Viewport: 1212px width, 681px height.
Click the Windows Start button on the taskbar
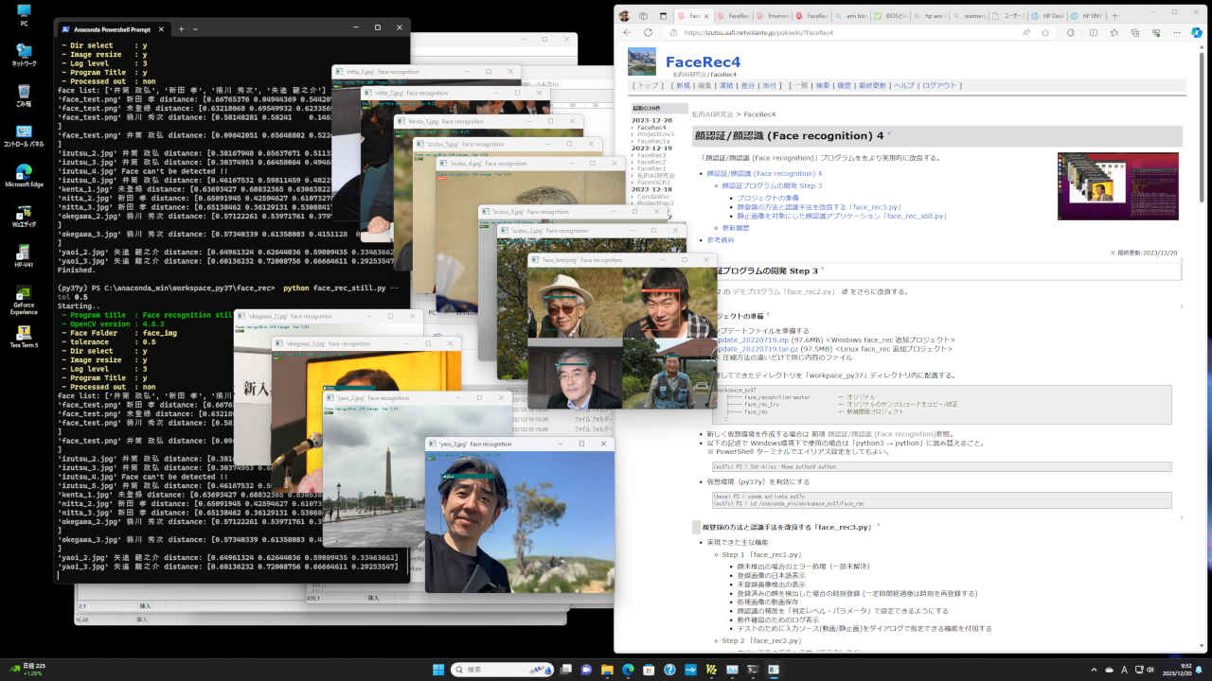[x=438, y=669]
